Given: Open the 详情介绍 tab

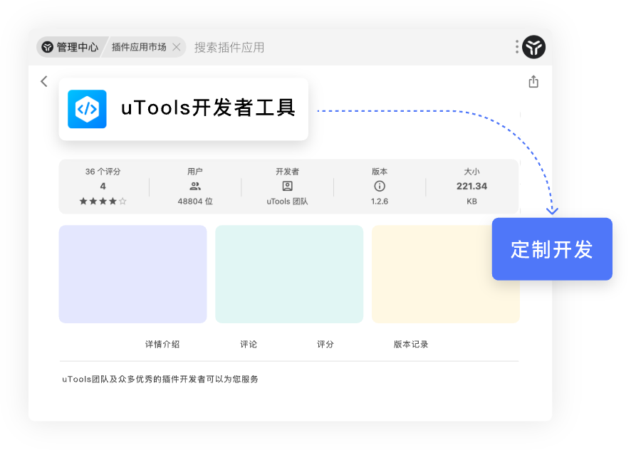Looking at the screenshot, I should click(x=162, y=344).
